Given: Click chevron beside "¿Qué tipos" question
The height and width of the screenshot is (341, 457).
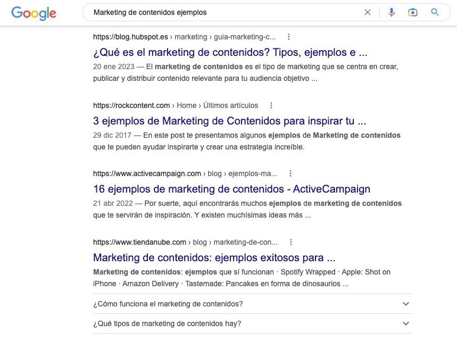Looking at the screenshot, I should coord(406,323).
